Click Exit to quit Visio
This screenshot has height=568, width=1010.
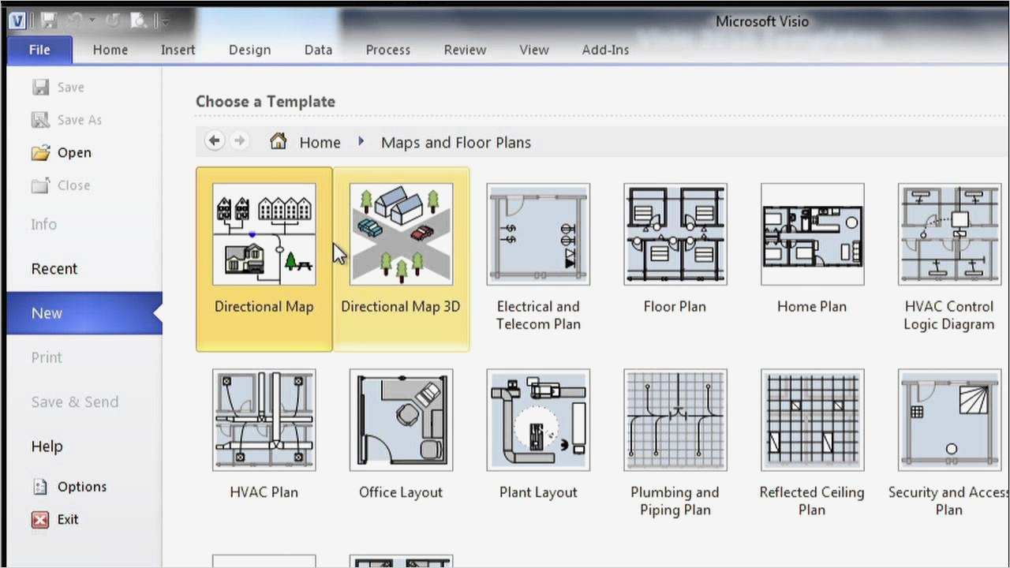(55, 519)
